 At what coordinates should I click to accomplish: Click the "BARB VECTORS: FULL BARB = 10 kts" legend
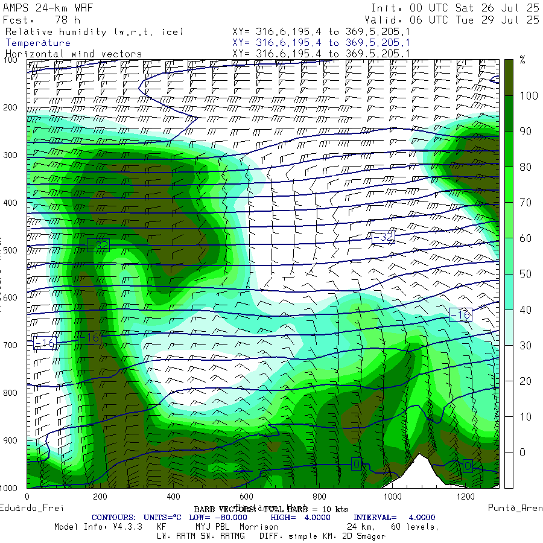click(x=271, y=509)
